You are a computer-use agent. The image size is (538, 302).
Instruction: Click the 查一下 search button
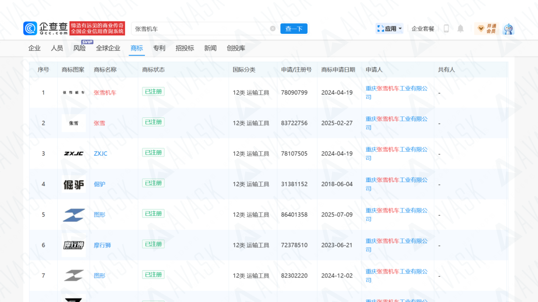(x=294, y=29)
